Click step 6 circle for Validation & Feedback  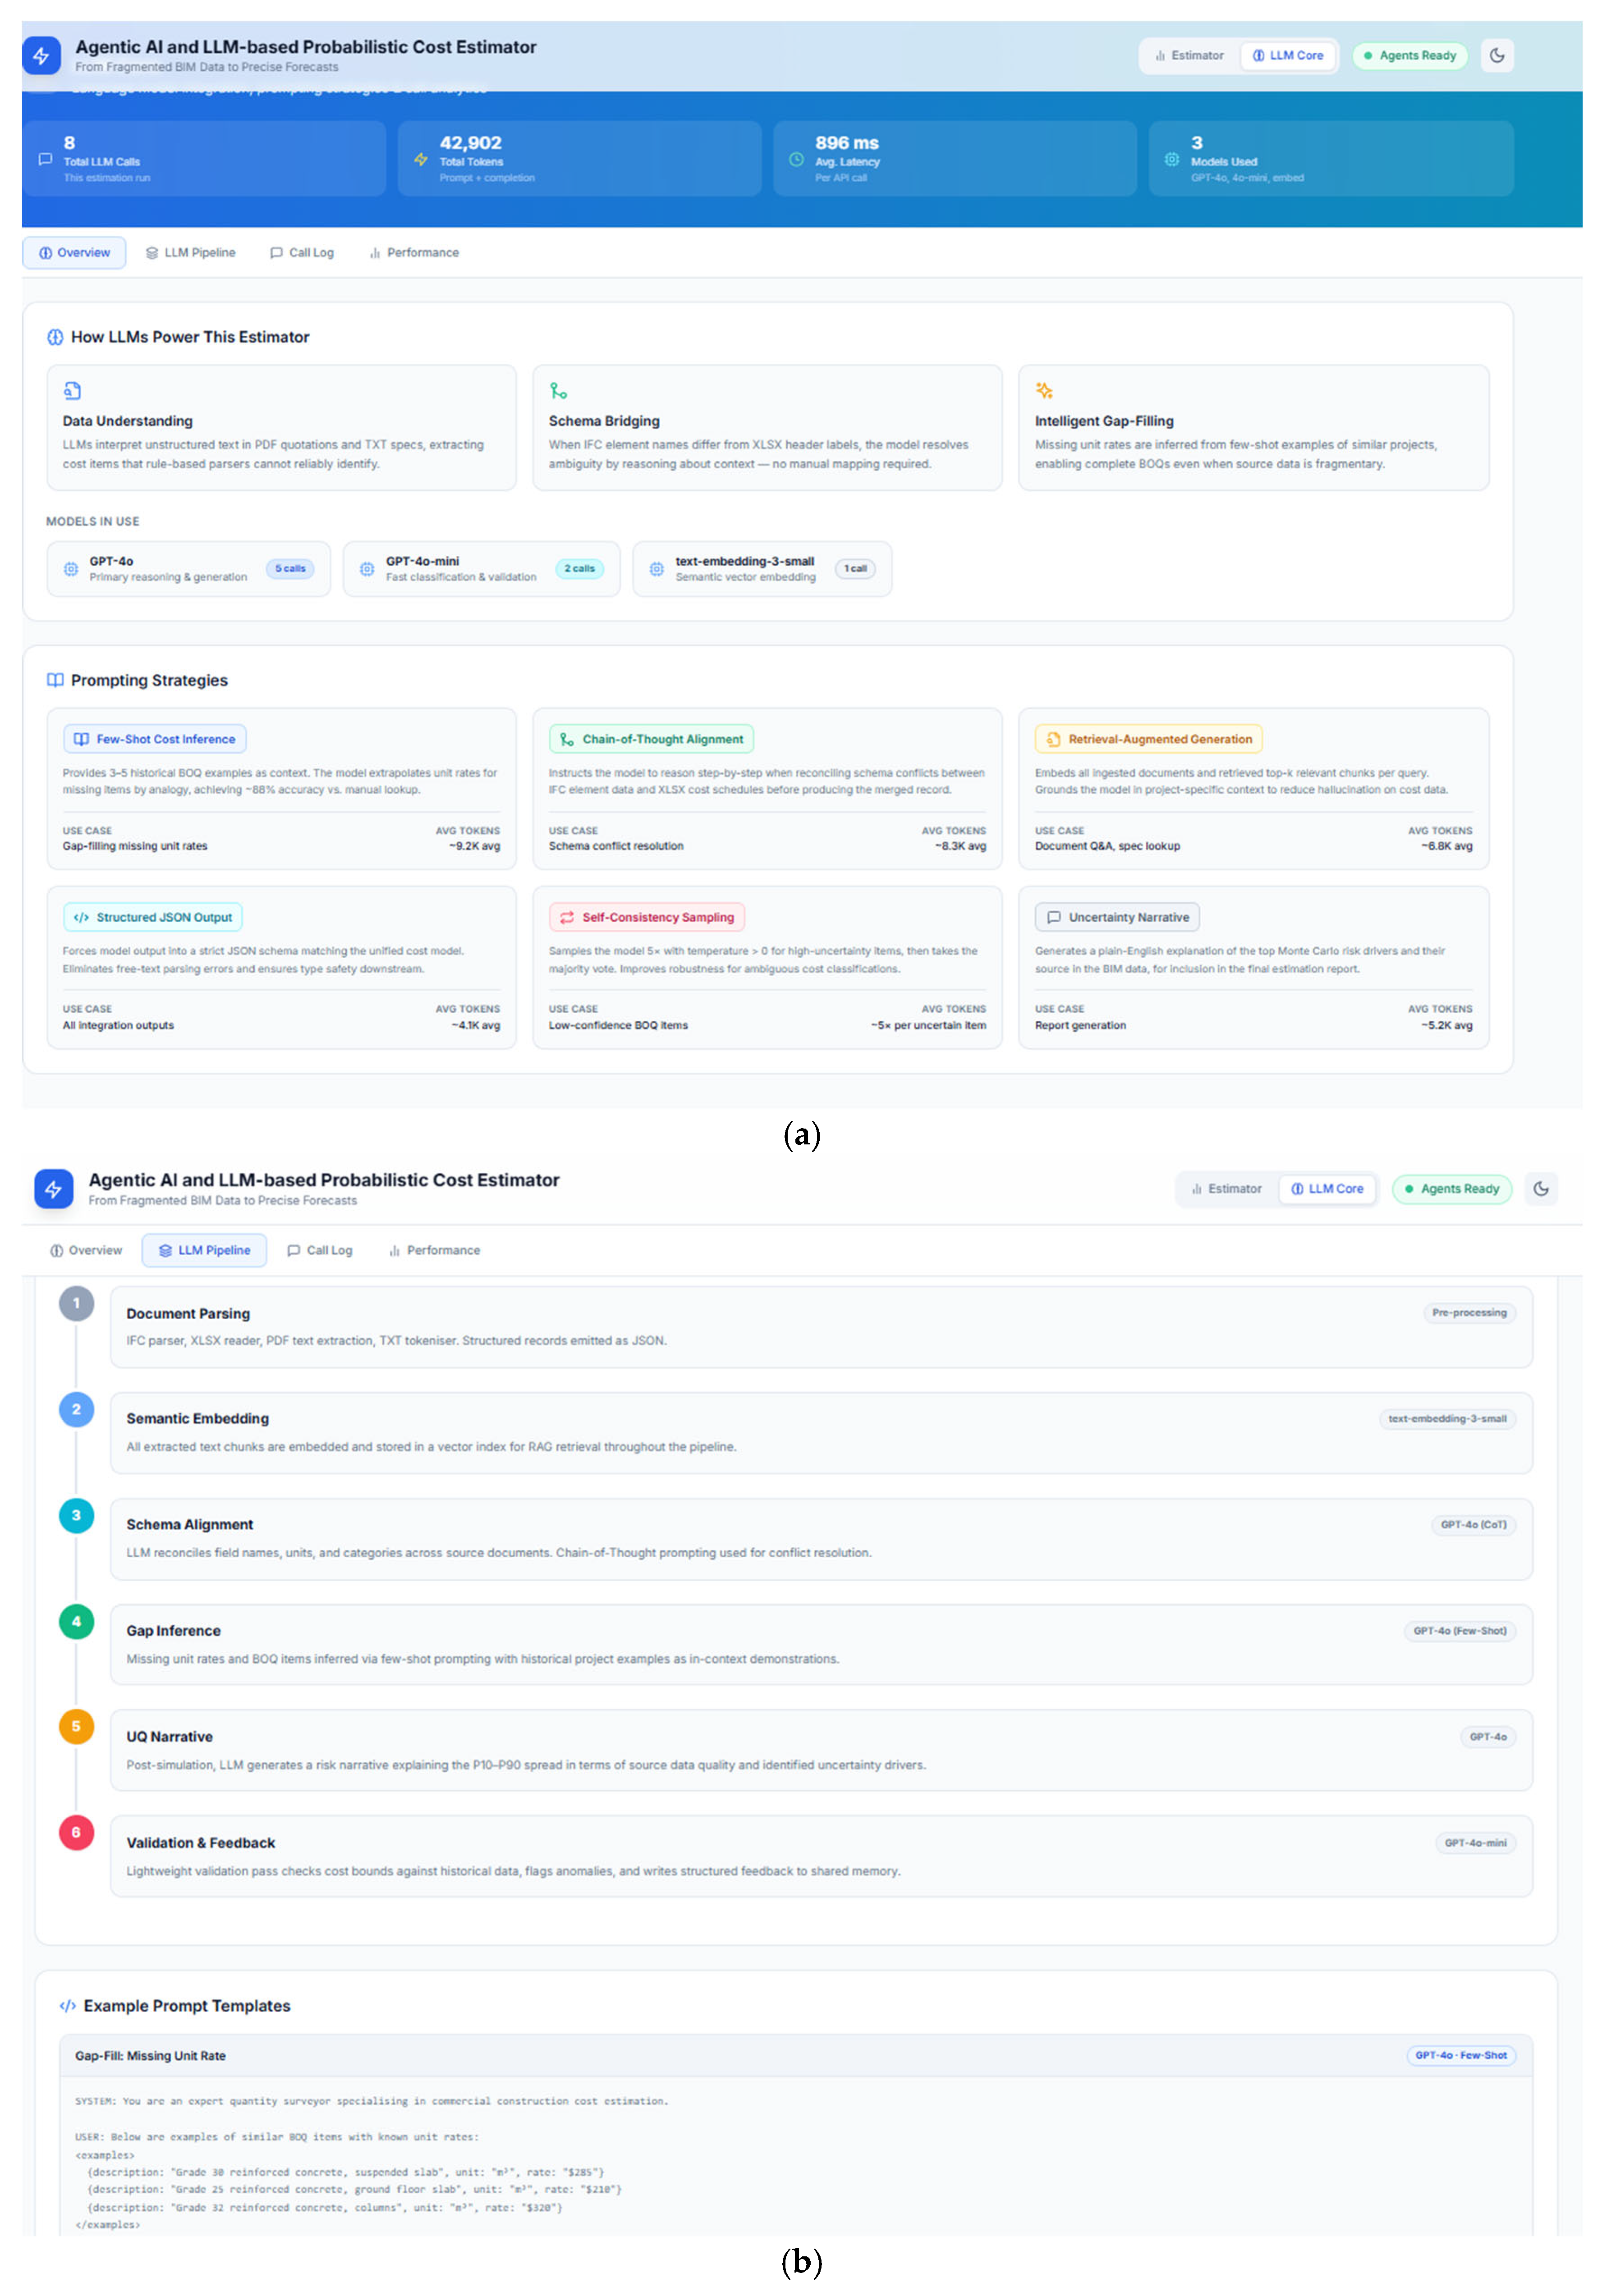pyautogui.click(x=76, y=1833)
